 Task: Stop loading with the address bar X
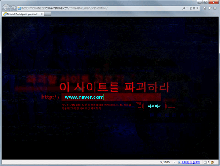click(198, 8)
